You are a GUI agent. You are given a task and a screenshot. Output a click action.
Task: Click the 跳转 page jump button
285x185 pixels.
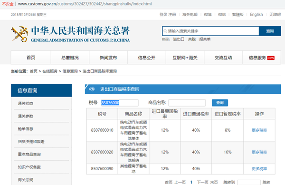click(x=266, y=182)
